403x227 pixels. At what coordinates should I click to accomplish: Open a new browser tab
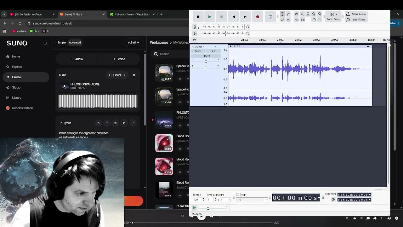click(161, 14)
